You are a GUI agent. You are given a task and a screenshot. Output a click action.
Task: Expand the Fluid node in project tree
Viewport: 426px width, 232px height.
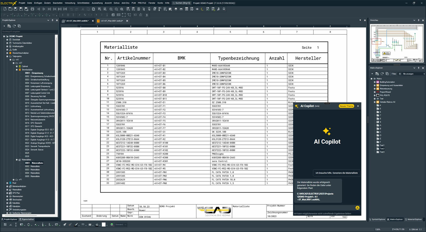7,183
